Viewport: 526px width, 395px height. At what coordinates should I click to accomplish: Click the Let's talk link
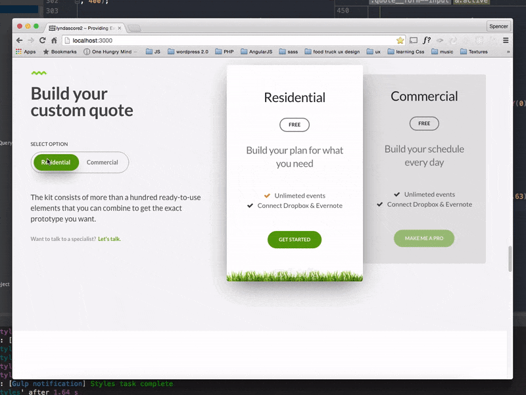(109, 239)
